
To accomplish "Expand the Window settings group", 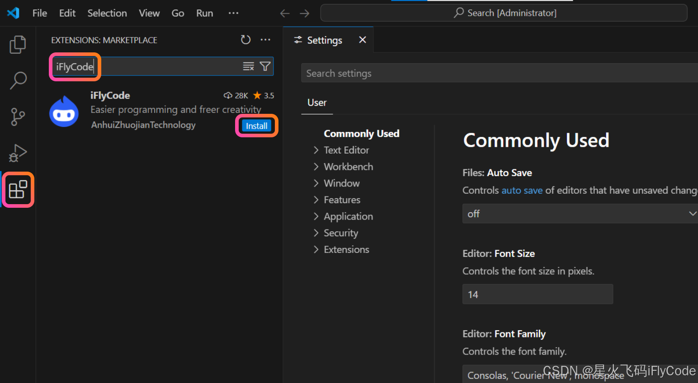I will 341,183.
